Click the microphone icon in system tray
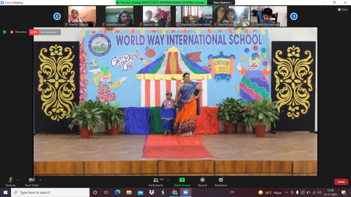Viewport: 351px width, 197px height. pyautogui.click(x=298, y=193)
